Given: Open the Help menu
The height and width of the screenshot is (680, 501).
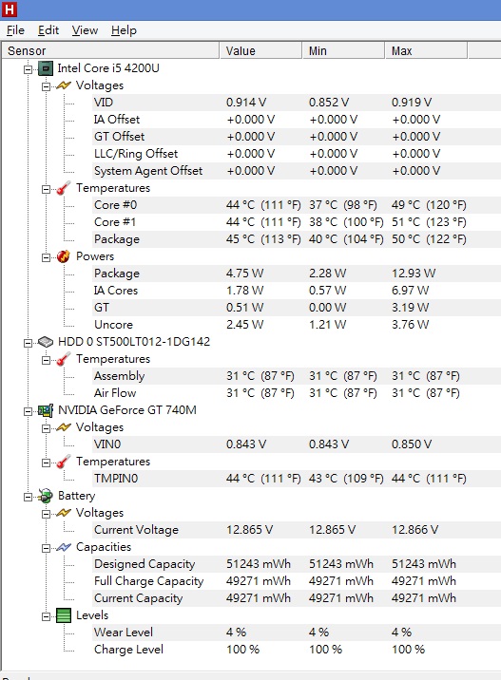Looking at the screenshot, I should click(x=124, y=30).
